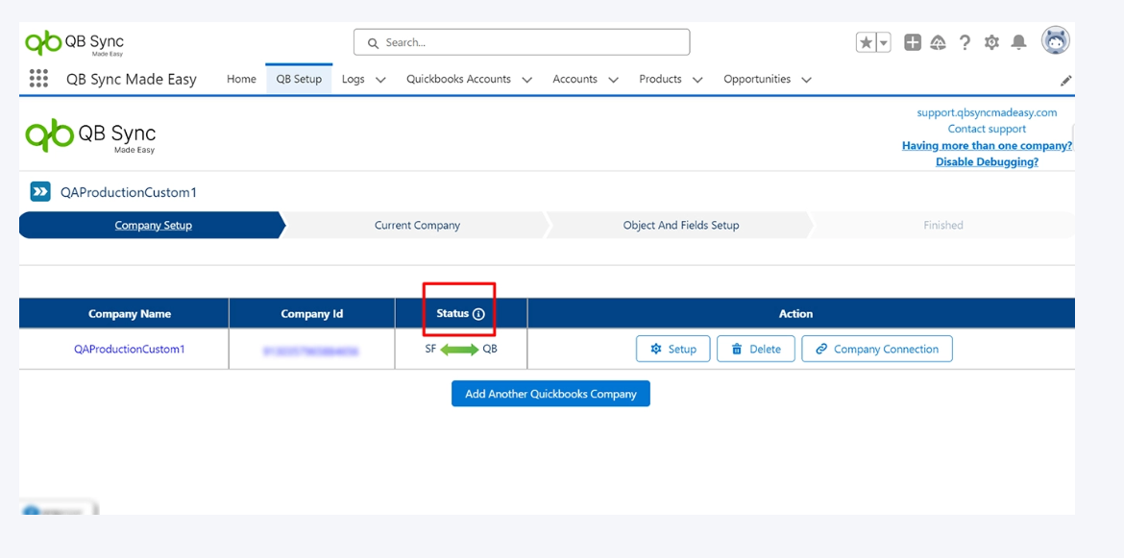This screenshot has width=1124, height=558.
Task: Open support.qbsyncmadeeasy.com link
Action: [x=987, y=112]
